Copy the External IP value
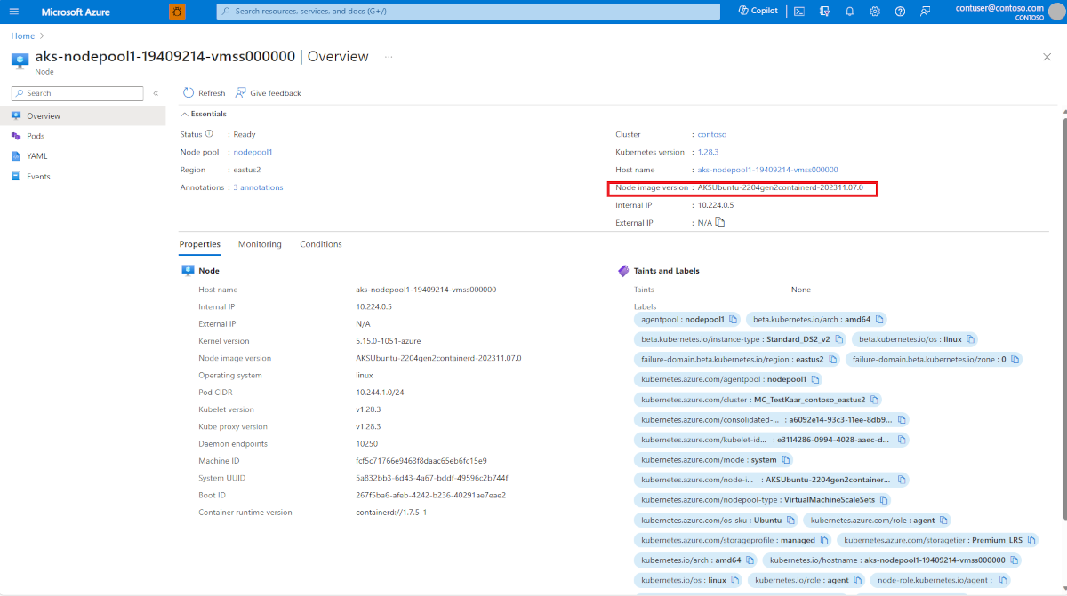Image resolution: width=1067 pixels, height=596 pixels. tap(719, 222)
